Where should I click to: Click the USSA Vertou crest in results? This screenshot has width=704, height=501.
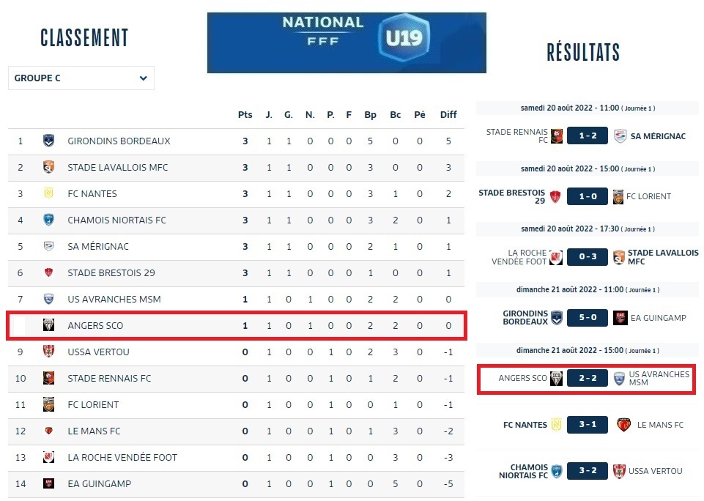(620, 471)
